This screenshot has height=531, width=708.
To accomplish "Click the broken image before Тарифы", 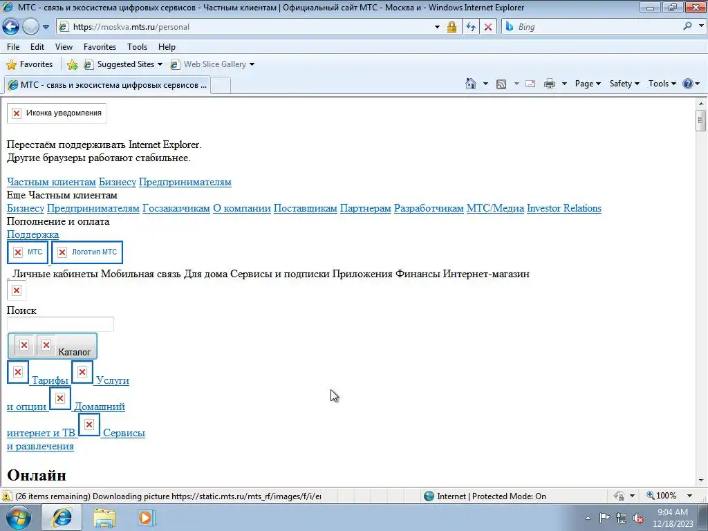I will (18, 372).
